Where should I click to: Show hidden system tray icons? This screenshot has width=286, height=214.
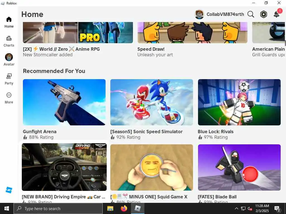236,208
